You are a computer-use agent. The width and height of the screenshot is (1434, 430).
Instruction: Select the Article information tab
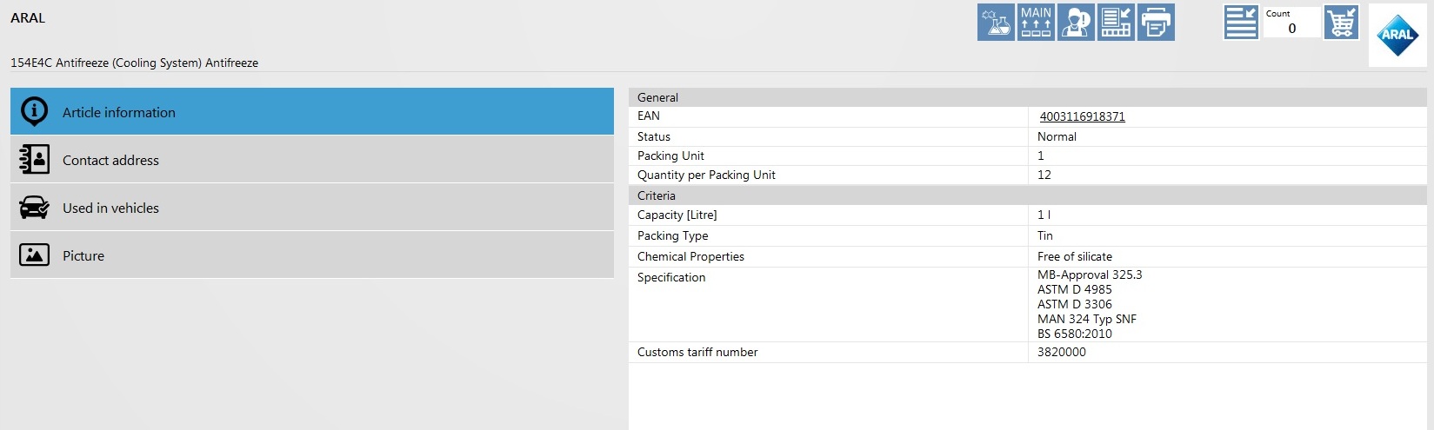pyautogui.click(x=312, y=111)
